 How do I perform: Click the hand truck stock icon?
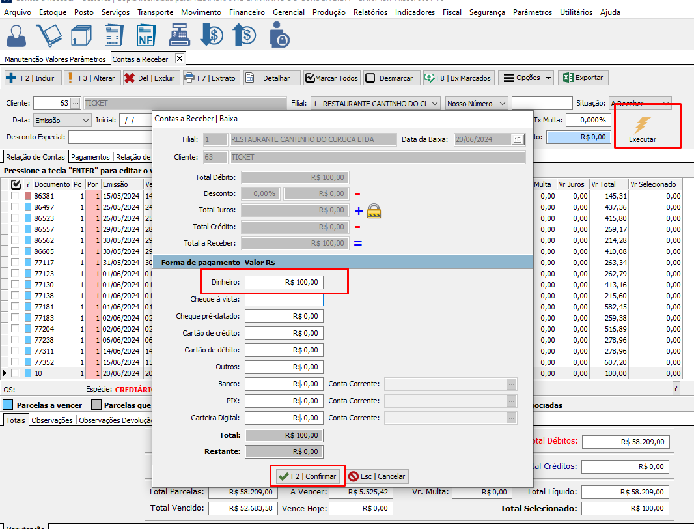49,36
